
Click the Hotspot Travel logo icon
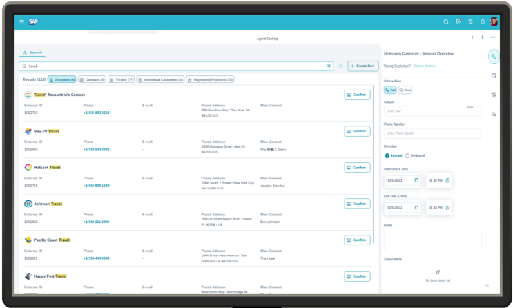point(28,168)
